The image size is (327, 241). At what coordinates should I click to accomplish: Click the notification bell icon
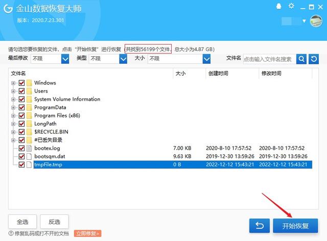click(x=278, y=7)
